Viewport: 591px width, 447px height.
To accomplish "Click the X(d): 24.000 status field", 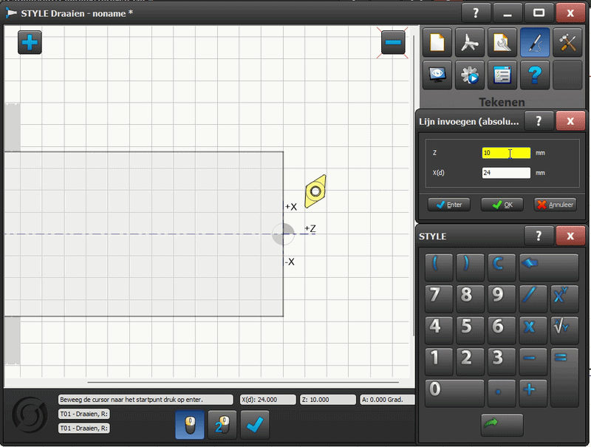I will 268,400.
